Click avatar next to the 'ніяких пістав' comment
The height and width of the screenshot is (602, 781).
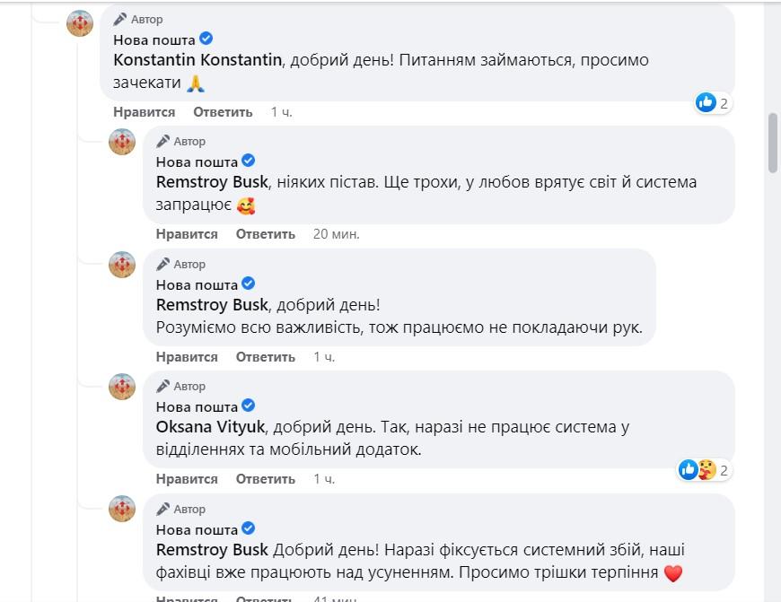click(122, 142)
